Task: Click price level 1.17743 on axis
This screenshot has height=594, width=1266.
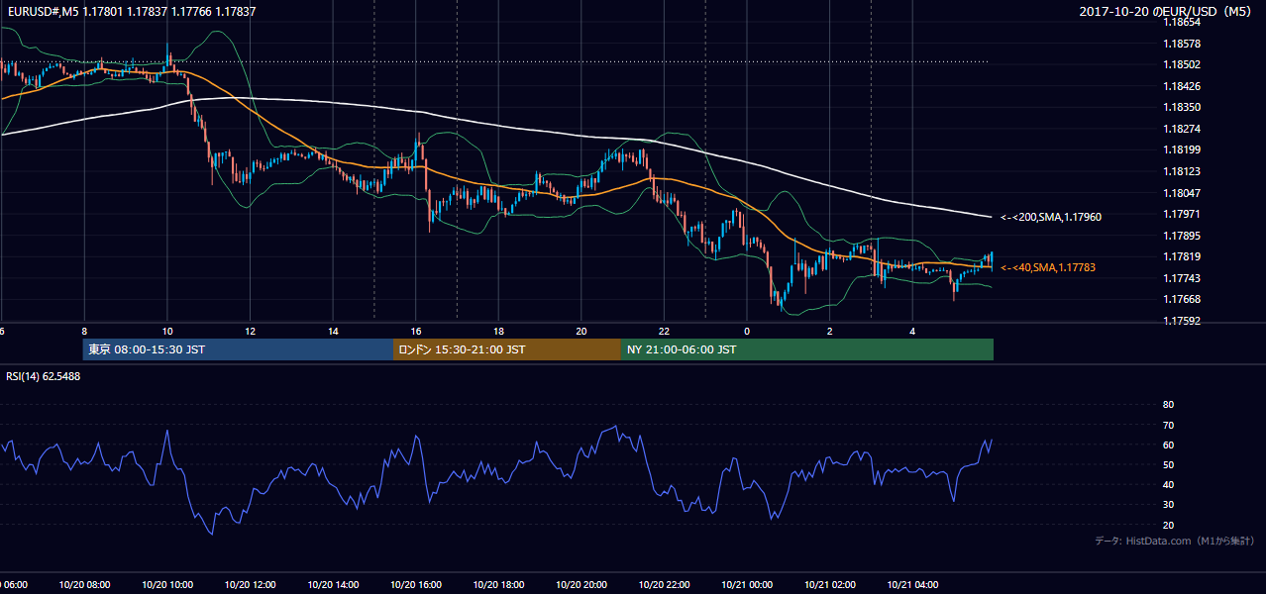Action: 1181,279
